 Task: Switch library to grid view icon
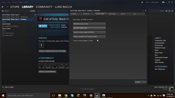[x=173, y=11]
